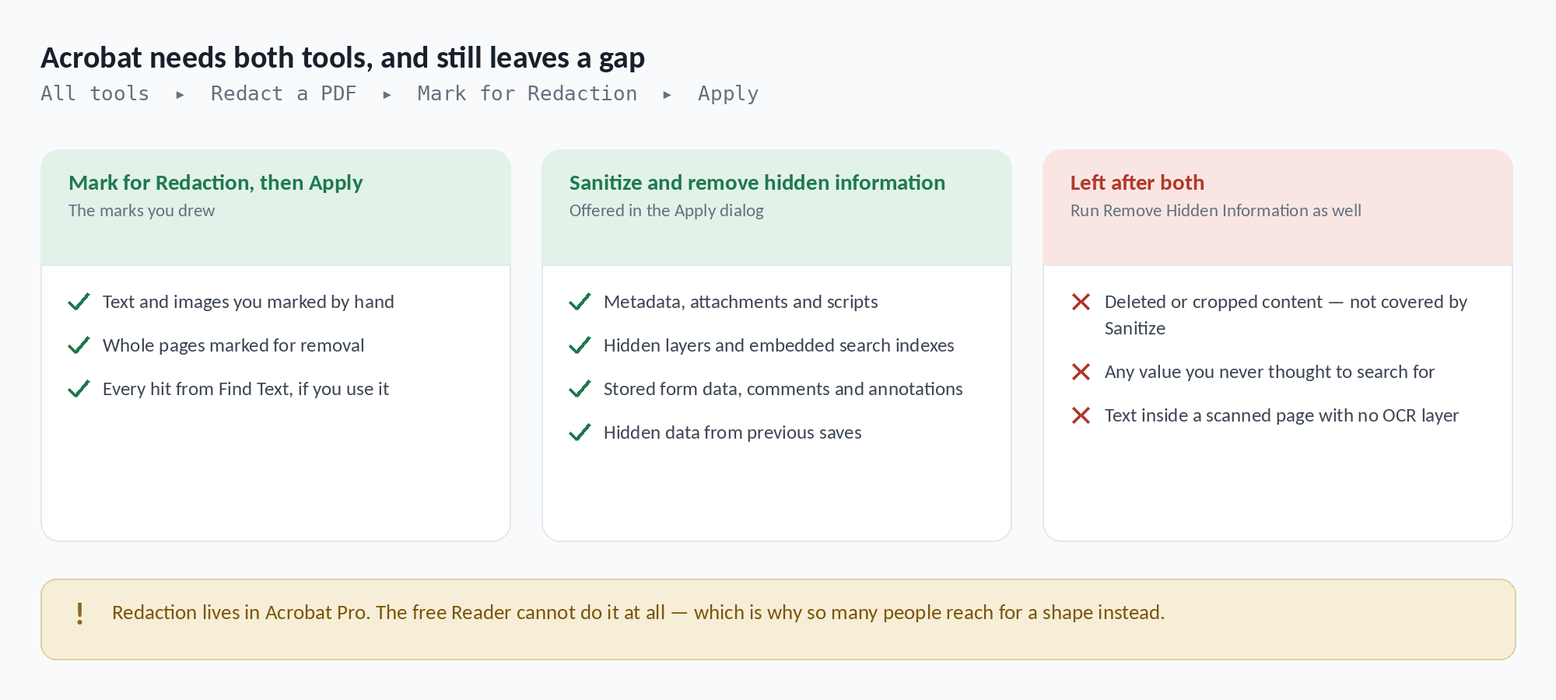This screenshot has height=700, width=1556.
Task: Click 'Sanitize and remove hidden information' card title
Action: (757, 183)
